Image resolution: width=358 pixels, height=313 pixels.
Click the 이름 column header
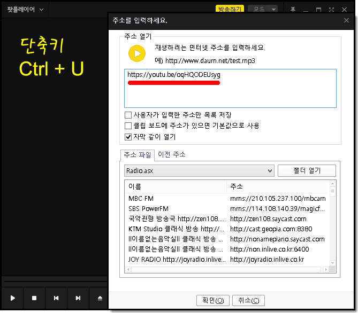[x=176, y=187]
